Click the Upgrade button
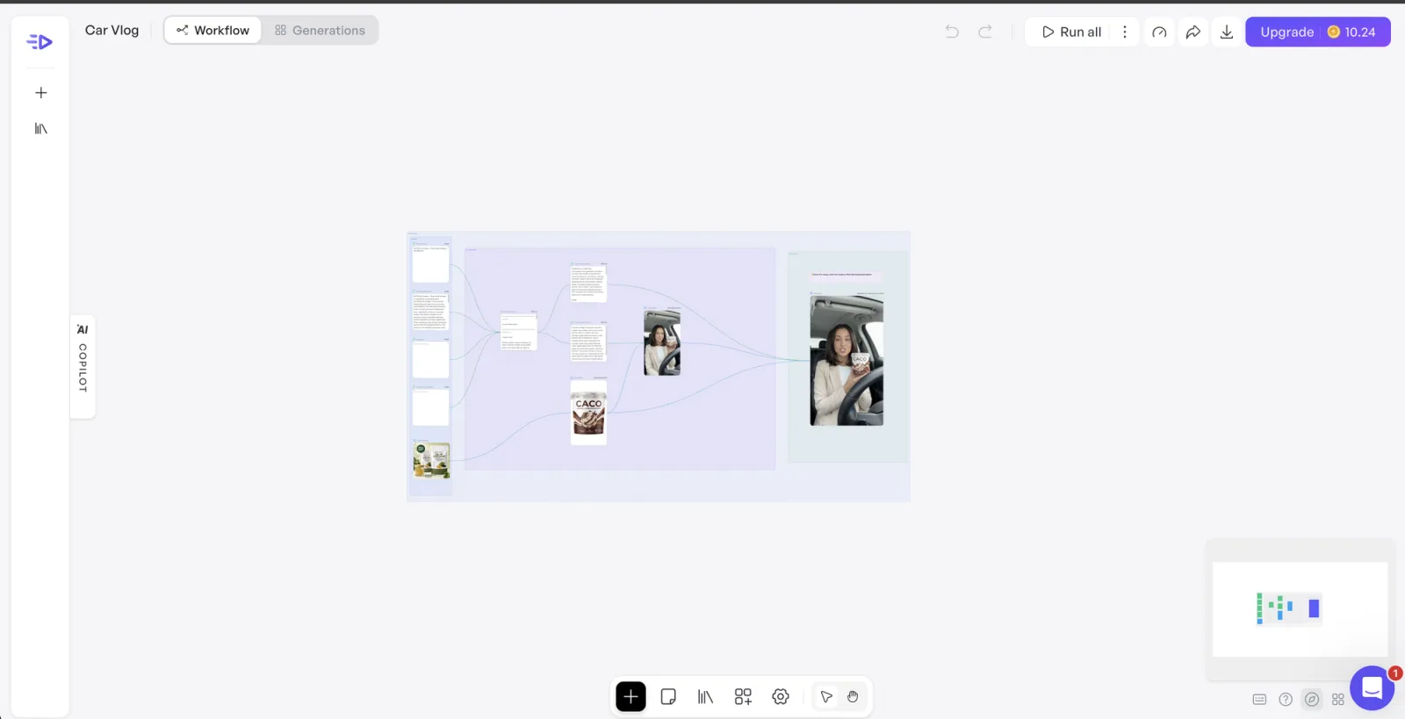The image size is (1405, 719). coord(1286,32)
